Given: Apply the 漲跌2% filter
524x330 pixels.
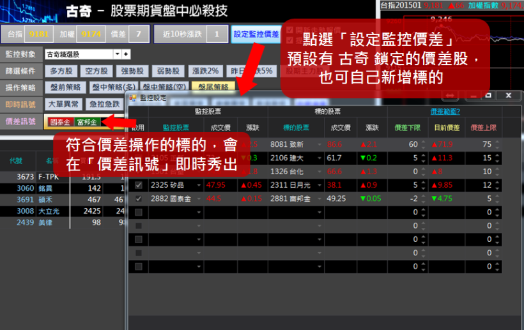Looking at the screenshot, I should click(x=206, y=71).
